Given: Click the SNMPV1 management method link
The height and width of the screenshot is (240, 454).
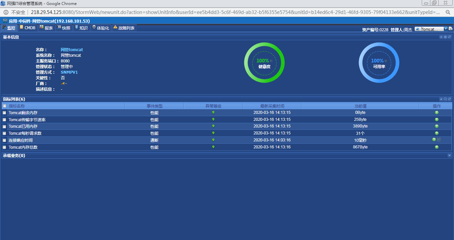Looking at the screenshot, I should point(69,72).
